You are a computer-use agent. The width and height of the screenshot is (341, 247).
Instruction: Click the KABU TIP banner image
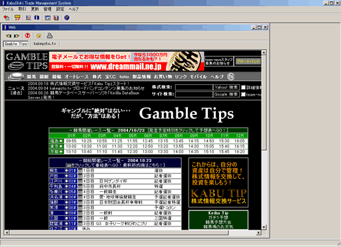[218, 183]
